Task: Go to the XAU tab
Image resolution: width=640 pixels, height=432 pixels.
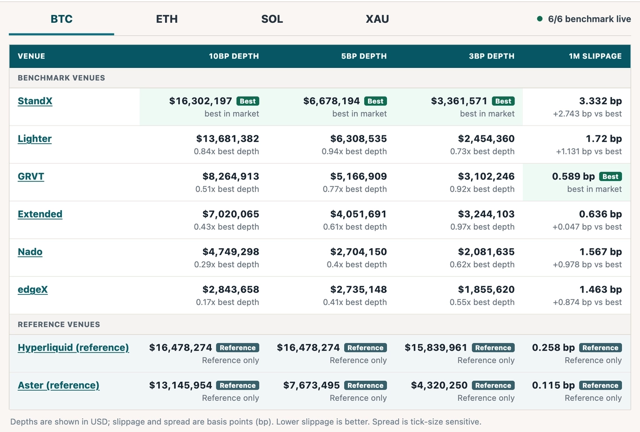Action: click(377, 19)
